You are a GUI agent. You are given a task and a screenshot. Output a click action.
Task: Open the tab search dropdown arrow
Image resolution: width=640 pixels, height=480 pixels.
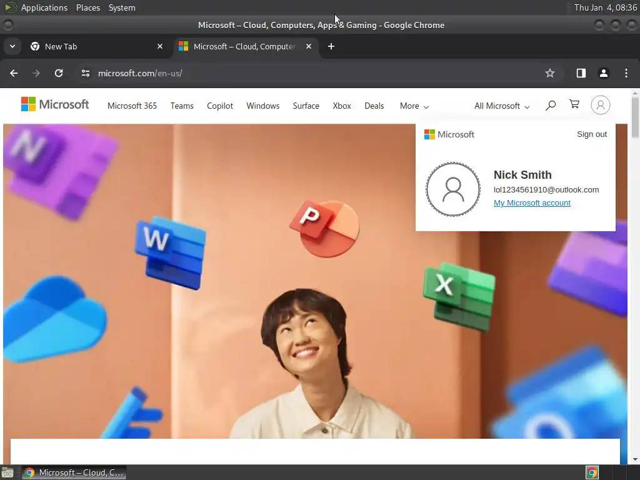point(12,46)
